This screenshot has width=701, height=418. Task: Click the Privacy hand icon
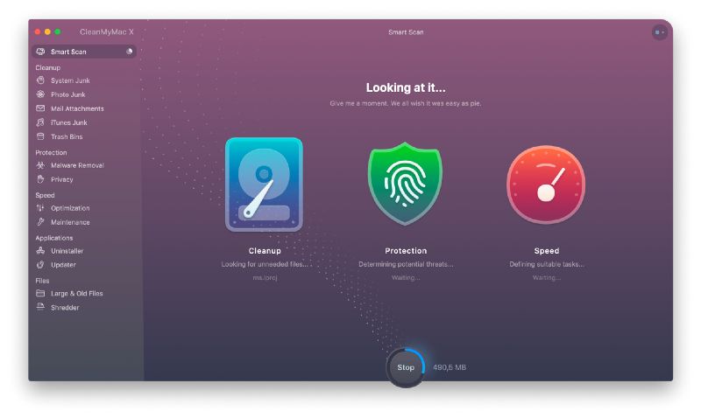point(40,179)
